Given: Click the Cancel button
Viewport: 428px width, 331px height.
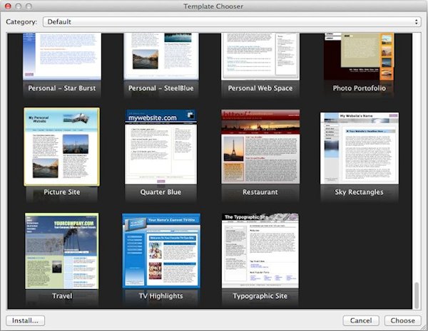Looking at the screenshot, I should [360, 320].
